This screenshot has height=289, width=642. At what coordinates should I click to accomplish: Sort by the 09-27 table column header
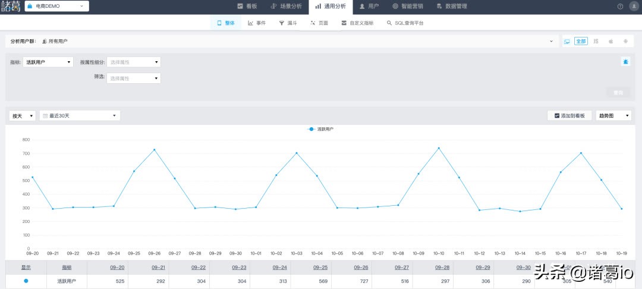[402, 268]
